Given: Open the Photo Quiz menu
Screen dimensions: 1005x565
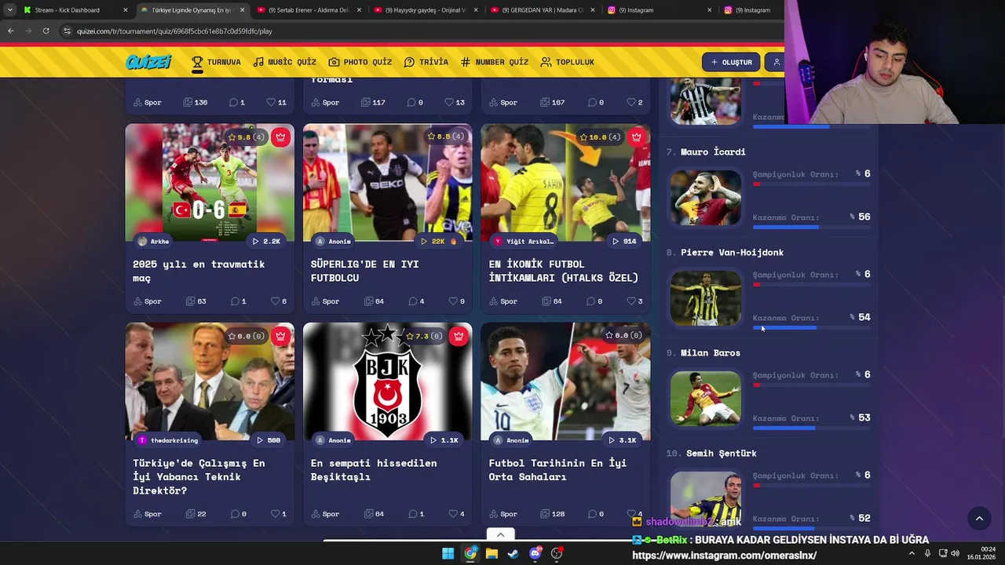Looking at the screenshot, I should (x=360, y=62).
